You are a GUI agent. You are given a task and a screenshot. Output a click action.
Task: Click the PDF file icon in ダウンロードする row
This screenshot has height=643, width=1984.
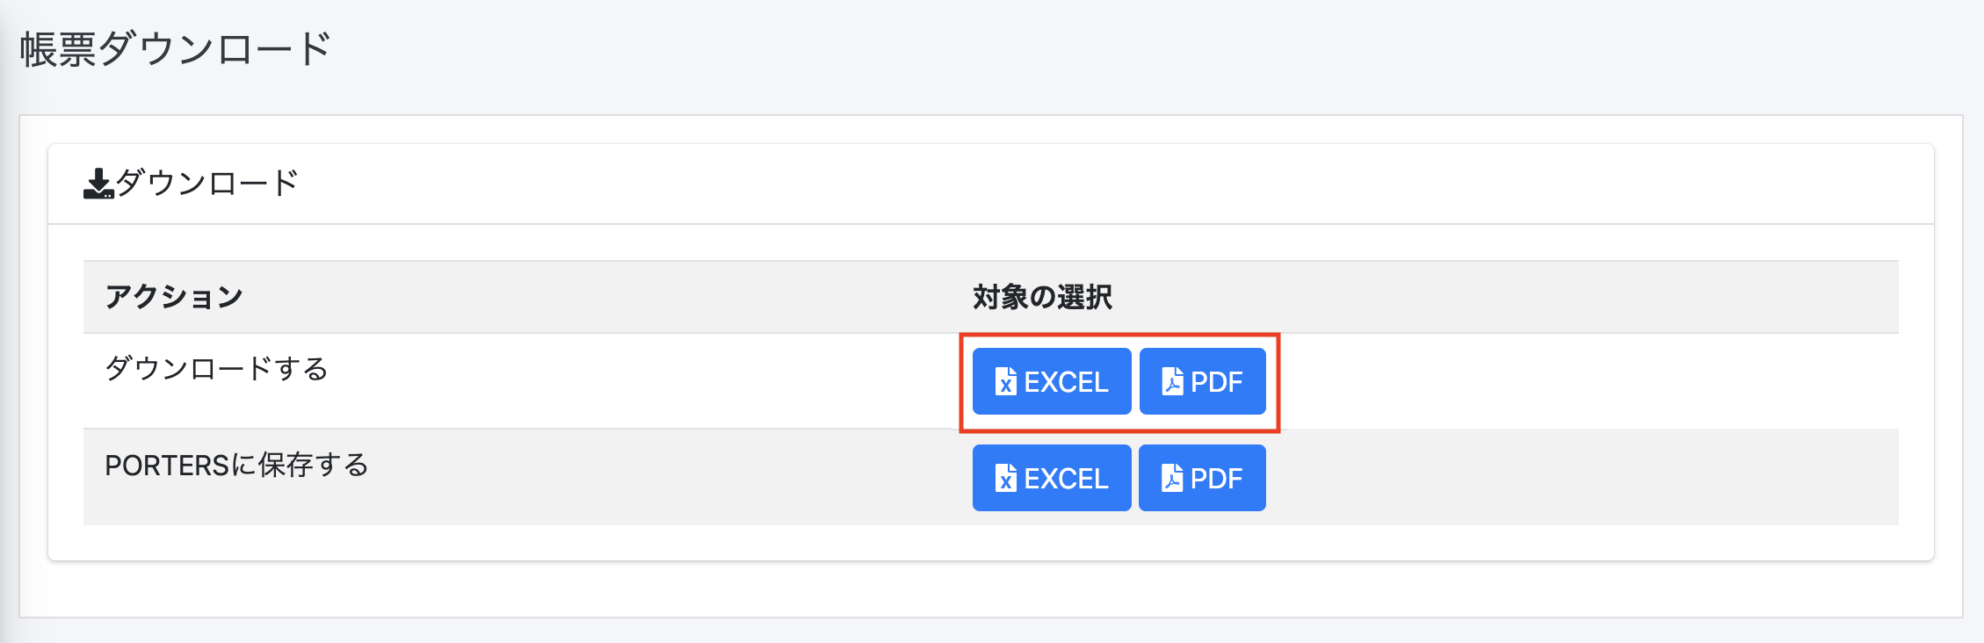coord(1172,382)
